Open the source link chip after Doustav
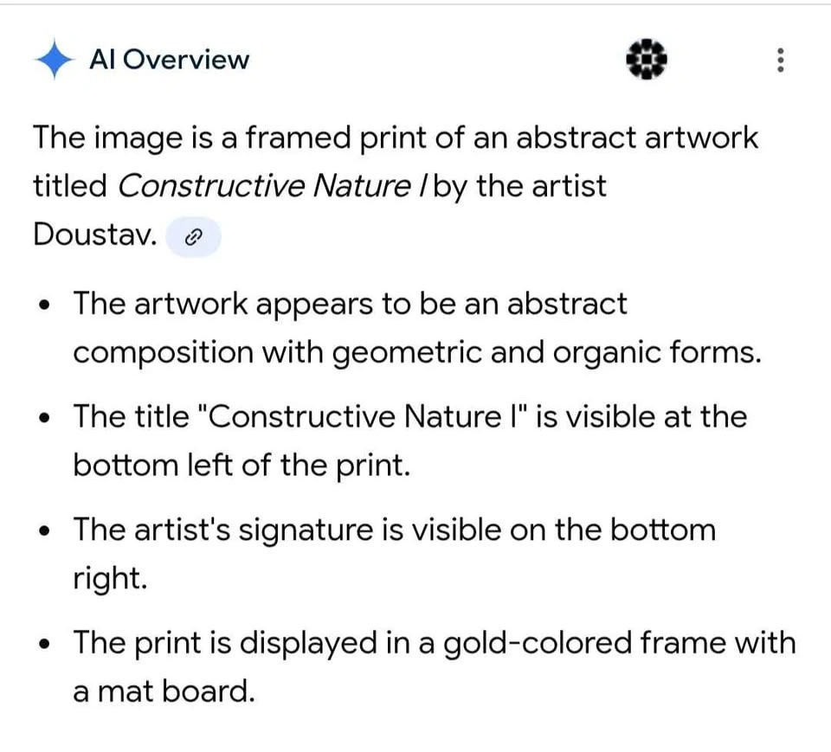831x752 pixels. tap(193, 236)
